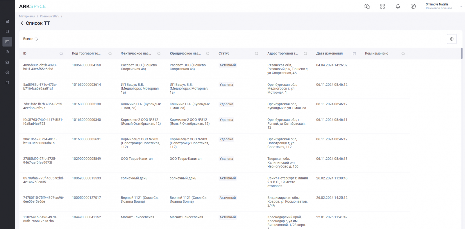The width and height of the screenshot is (465, 229).
Task: Click Удалена status of ИП Ващук row
Action: tap(226, 85)
